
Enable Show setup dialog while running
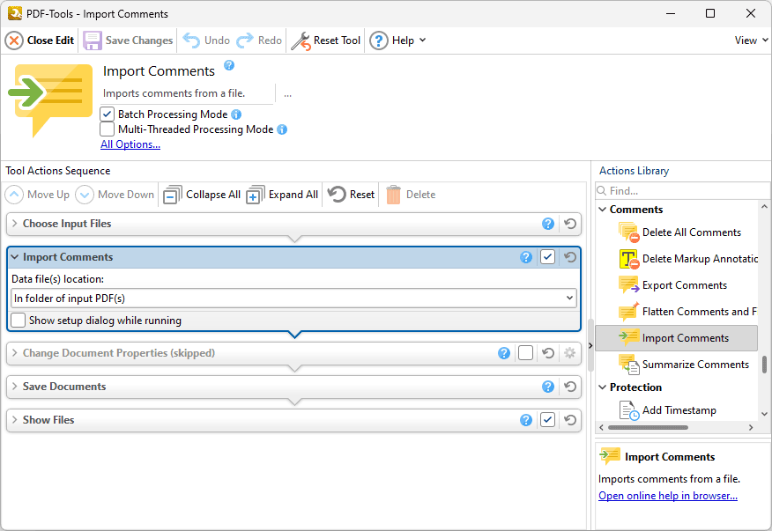point(19,321)
